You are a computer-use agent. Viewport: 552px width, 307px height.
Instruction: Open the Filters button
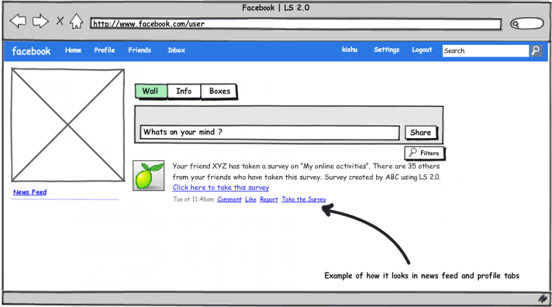coord(424,153)
